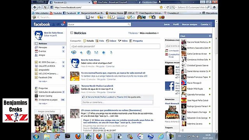Select the Facebook (1) browser tab
Screen dimensions: 249x140
[70, 2]
